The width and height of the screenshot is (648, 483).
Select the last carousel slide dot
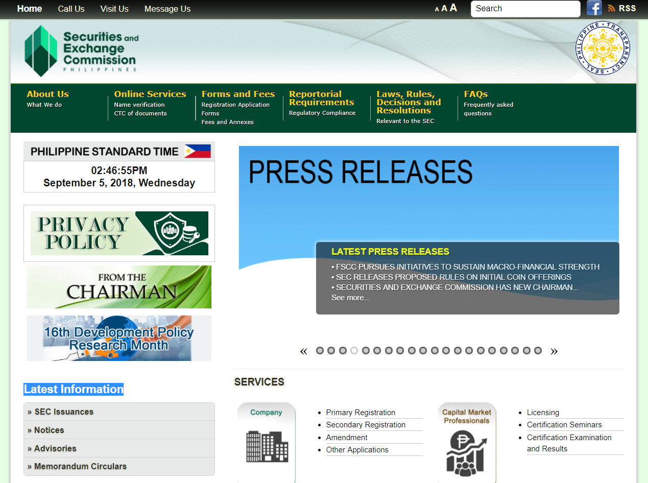point(538,350)
